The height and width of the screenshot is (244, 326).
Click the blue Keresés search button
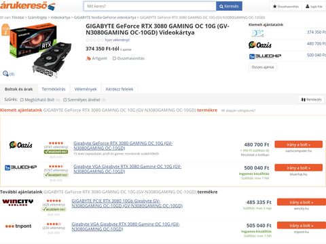(229, 6)
